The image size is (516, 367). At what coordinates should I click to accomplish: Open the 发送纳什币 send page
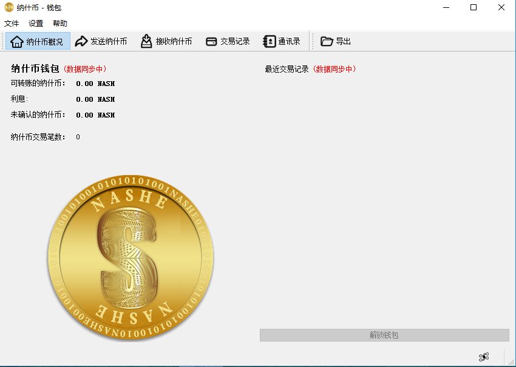click(x=101, y=41)
